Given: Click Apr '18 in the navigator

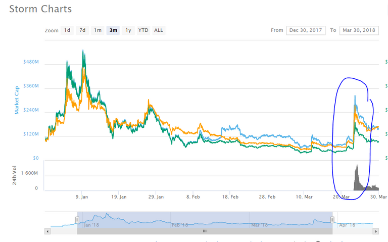Looking at the screenshot, I should [347, 225].
